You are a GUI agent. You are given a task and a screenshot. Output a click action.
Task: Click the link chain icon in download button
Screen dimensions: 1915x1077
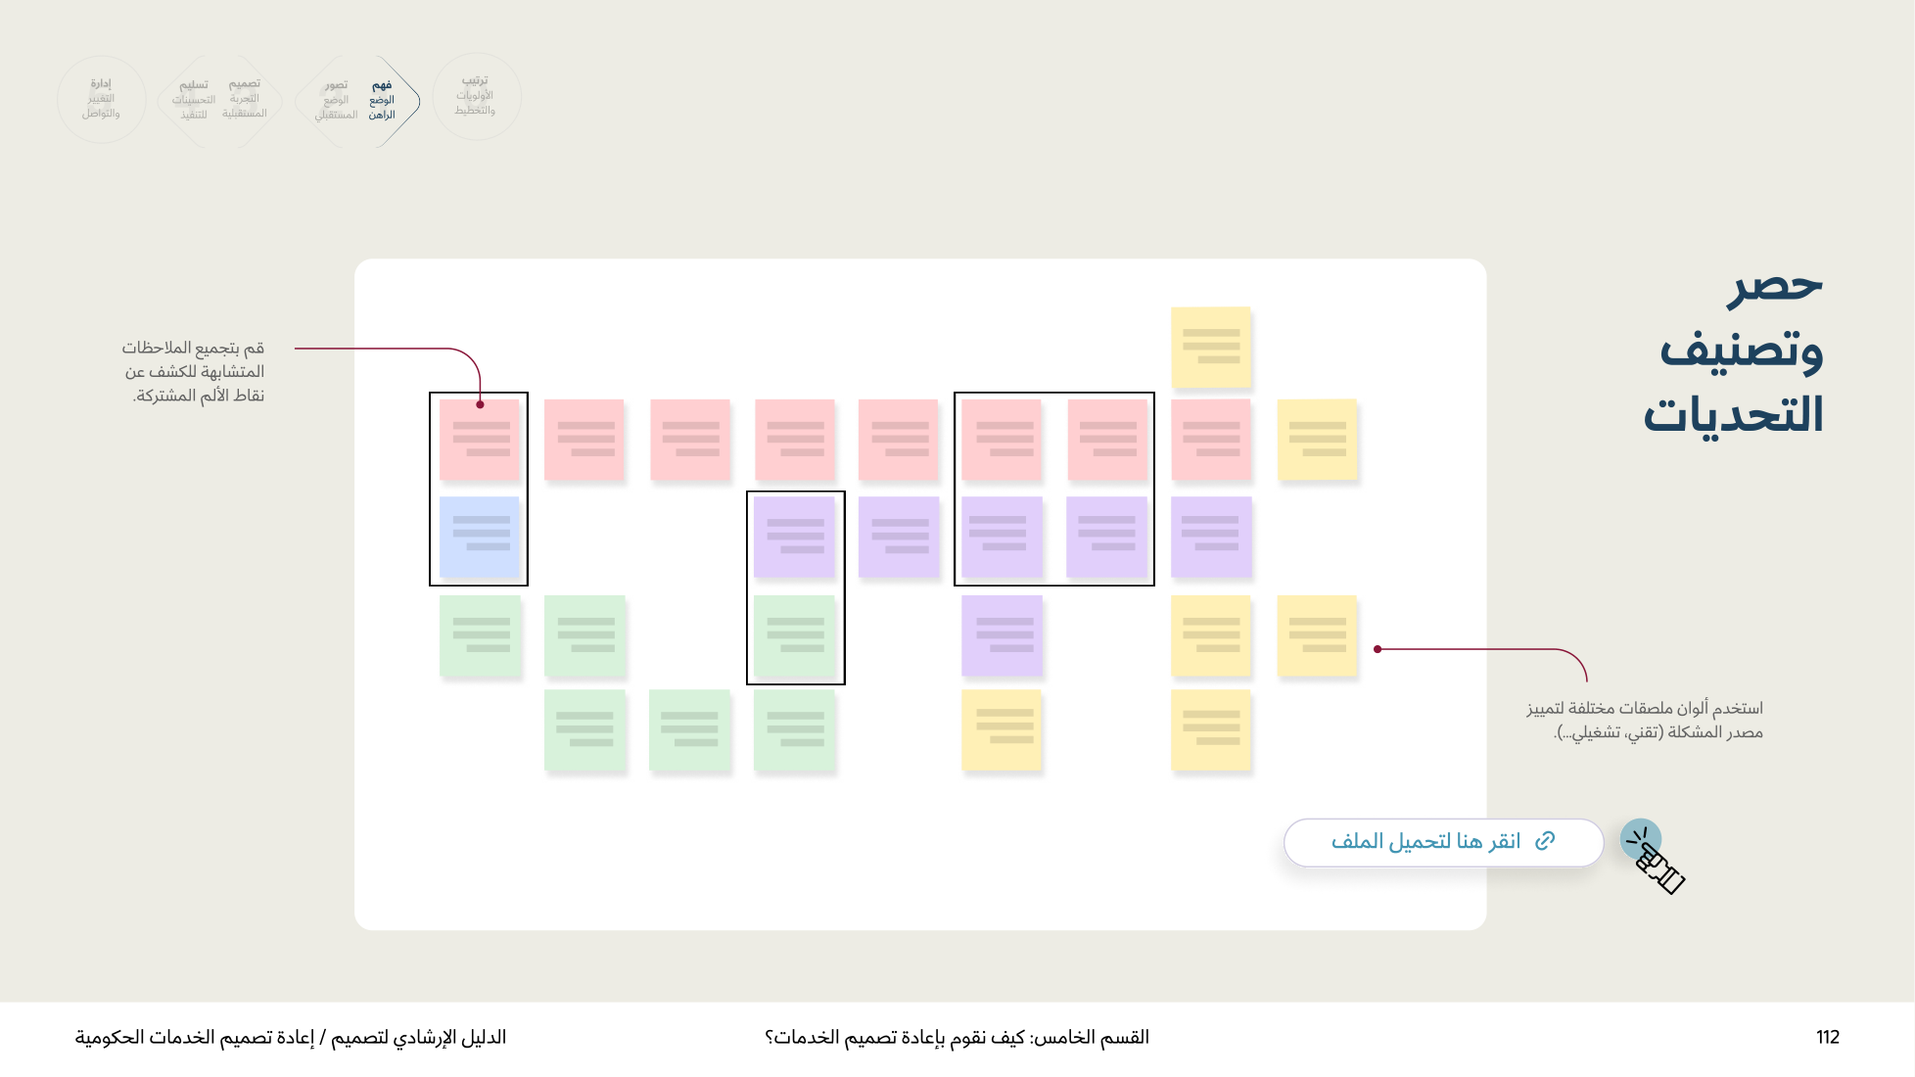1545,841
